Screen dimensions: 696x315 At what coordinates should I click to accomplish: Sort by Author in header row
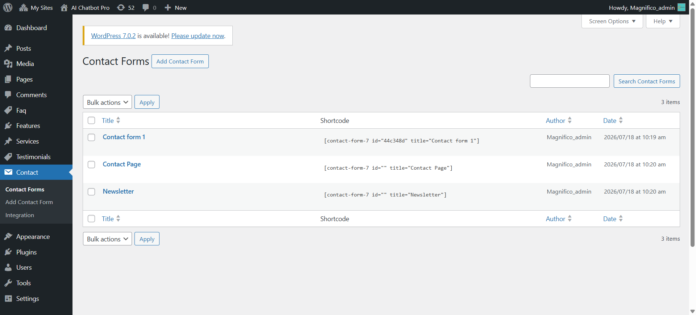[559, 120]
